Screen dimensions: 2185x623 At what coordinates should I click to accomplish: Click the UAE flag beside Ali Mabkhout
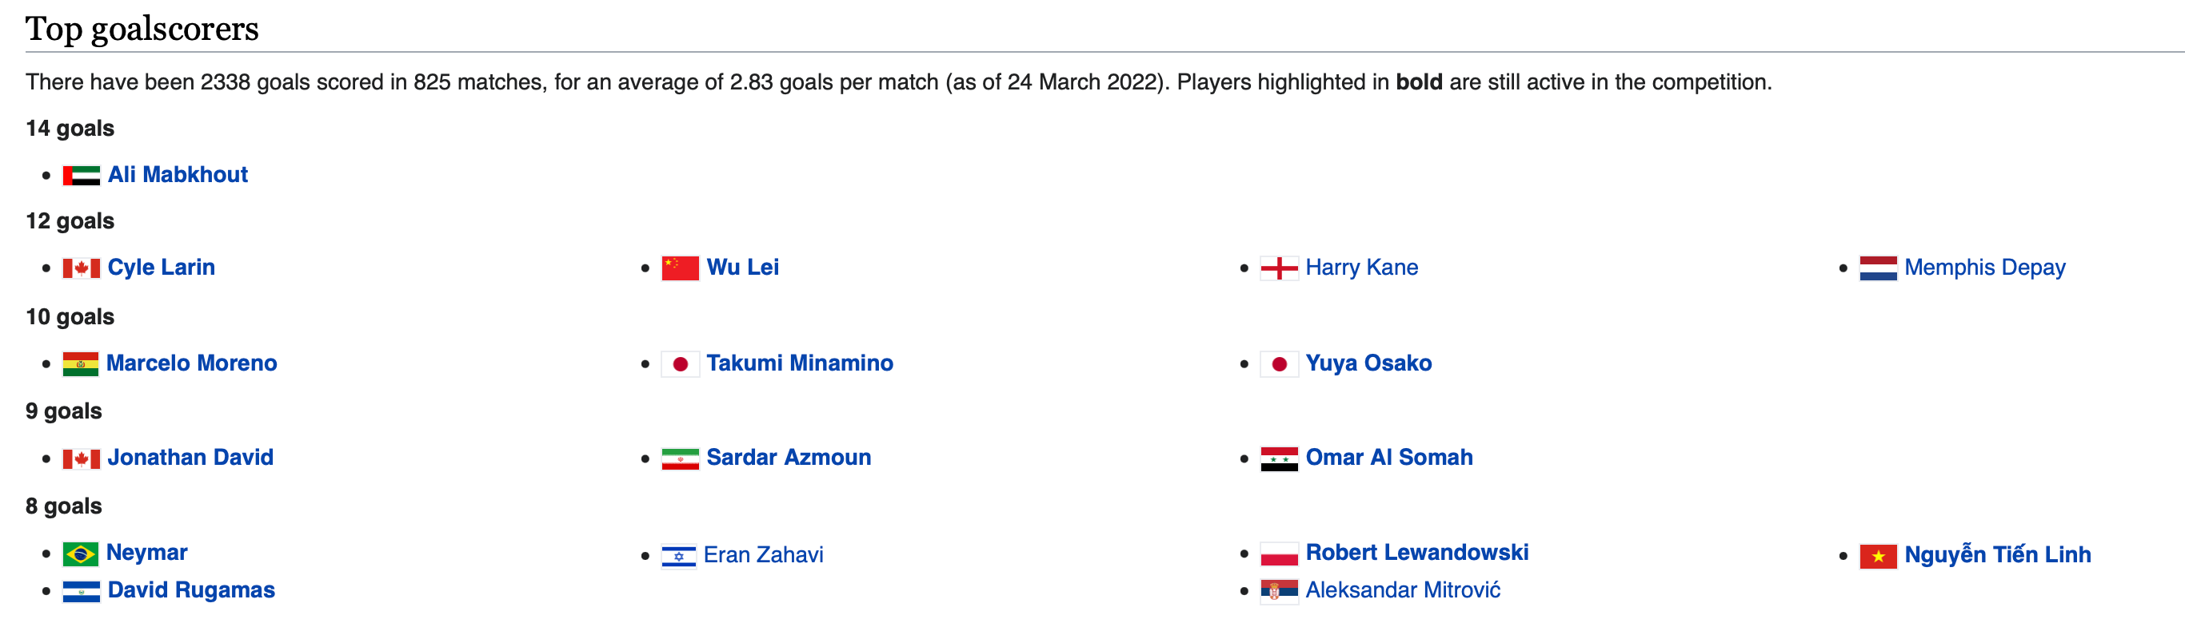(82, 176)
